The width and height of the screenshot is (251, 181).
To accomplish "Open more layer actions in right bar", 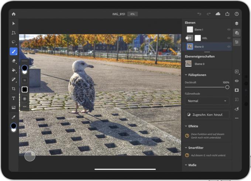I will pyautogui.click(x=237, y=118).
